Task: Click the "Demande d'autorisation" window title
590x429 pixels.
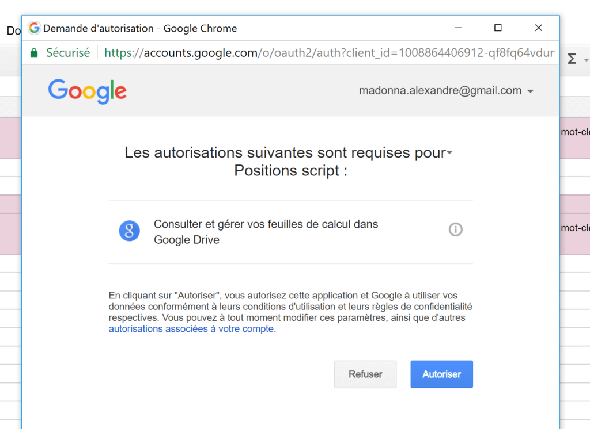Action: (140, 28)
